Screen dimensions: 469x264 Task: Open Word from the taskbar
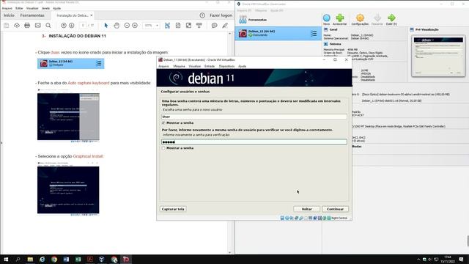(x=66, y=259)
